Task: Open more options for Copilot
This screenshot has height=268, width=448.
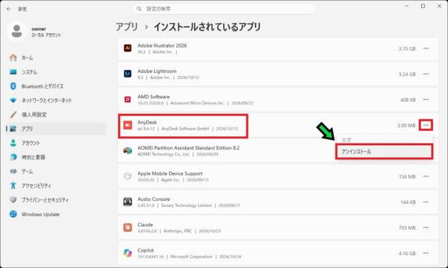Action: click(x=426, y=253)
